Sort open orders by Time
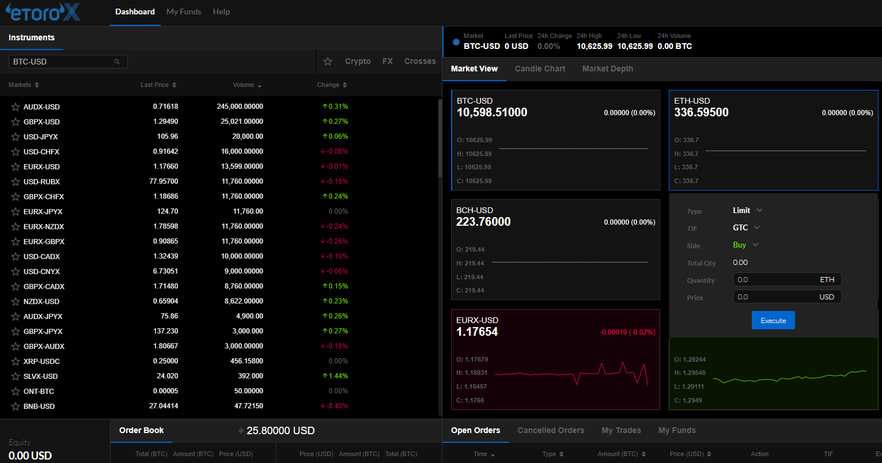The width and height of the screenshot is (882, 463). pos(484,454)
